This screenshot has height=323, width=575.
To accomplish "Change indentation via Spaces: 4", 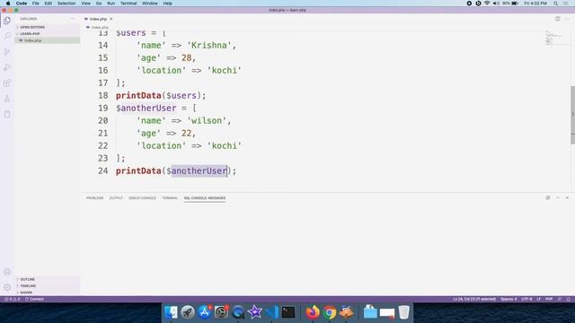I will coord(509,299).
